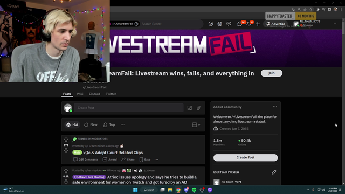Switch to the Posts tab
Viewport: 345px width, 194px height.
(67, 94)
